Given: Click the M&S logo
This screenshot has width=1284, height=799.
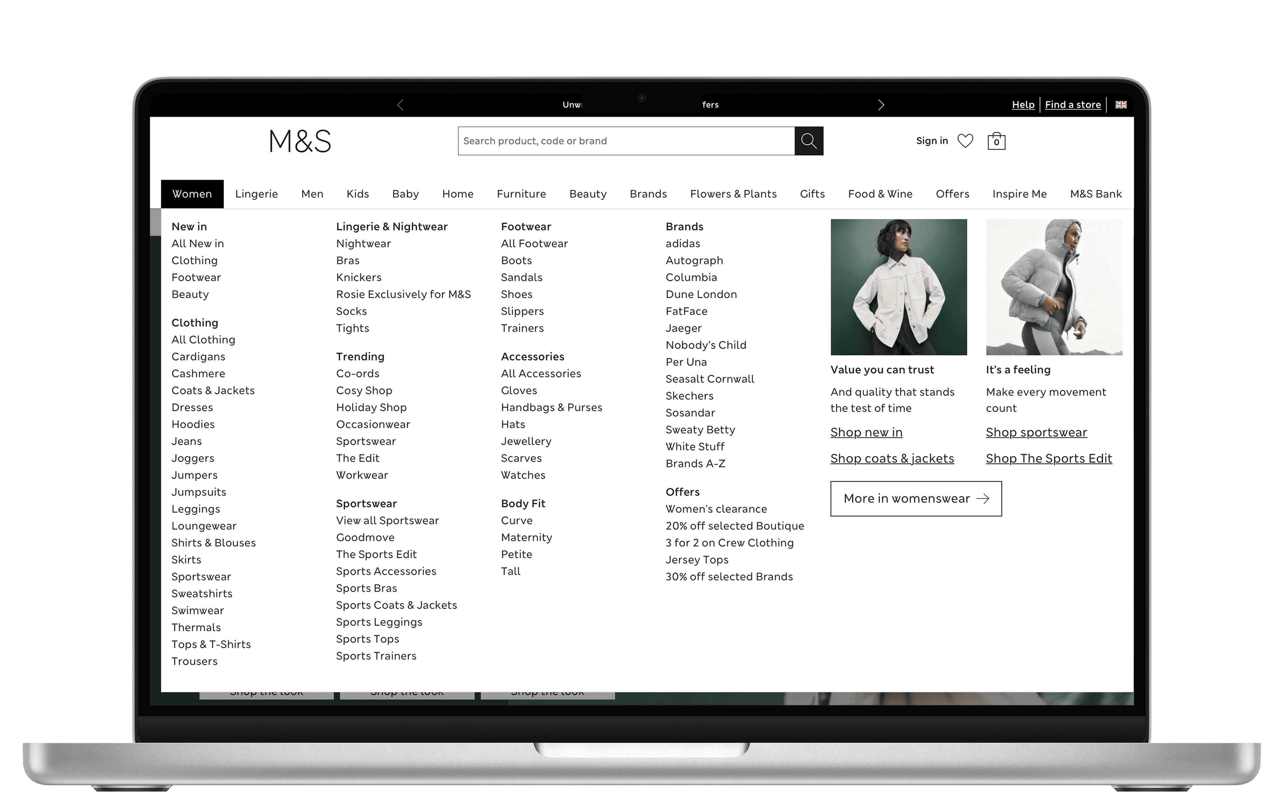Looking at the screenshot, I should pos(300,141).
